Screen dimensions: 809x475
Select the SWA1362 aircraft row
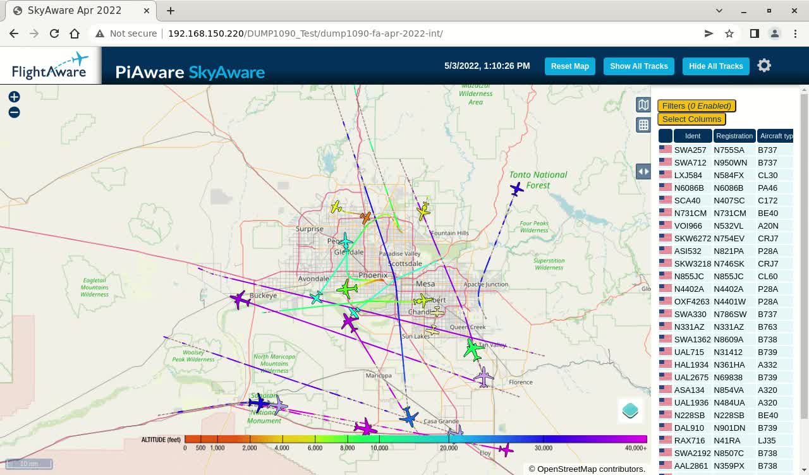pos(726,339)
